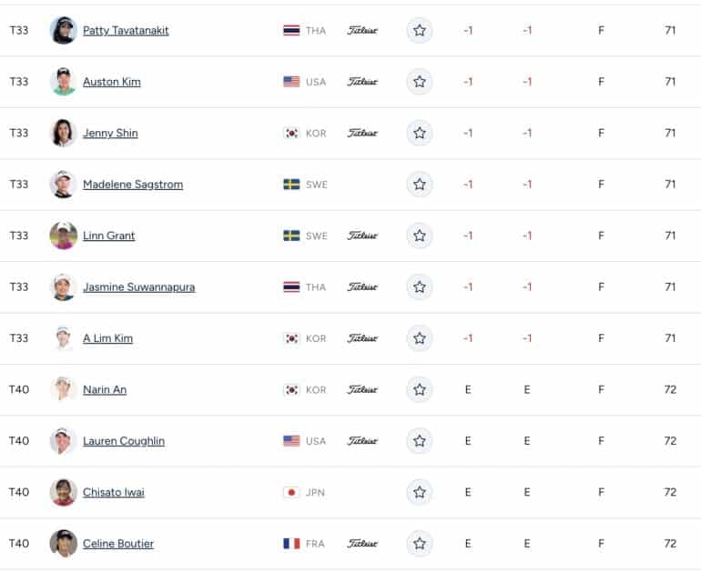The height and width of the screenshot is (572, 701).
Task: Click Chisato Iwai's player headshot
Action: pos(63,493)
